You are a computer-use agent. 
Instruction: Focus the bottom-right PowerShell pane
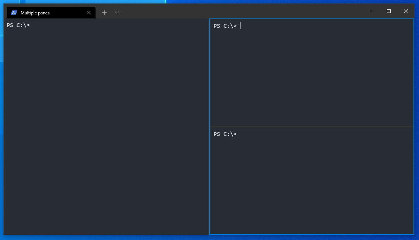tap(312, 181)
